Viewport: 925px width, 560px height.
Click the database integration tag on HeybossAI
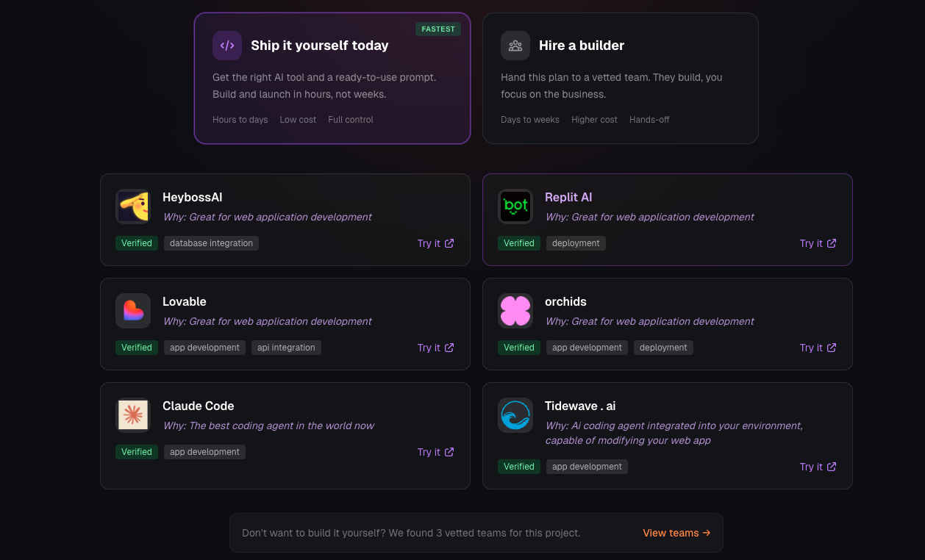pos(211,243)
